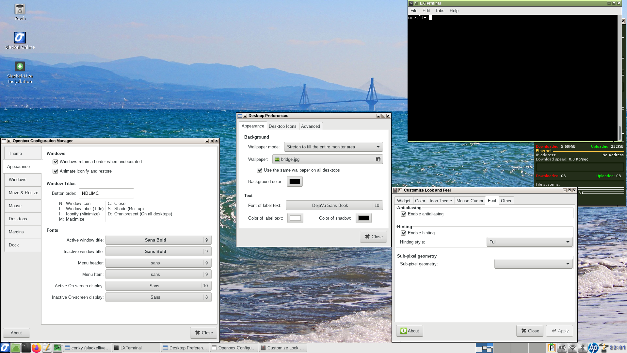Launch Slackel-Live Installation desktop icon
This screenshot has width=627, height=353.
[20, 73]
